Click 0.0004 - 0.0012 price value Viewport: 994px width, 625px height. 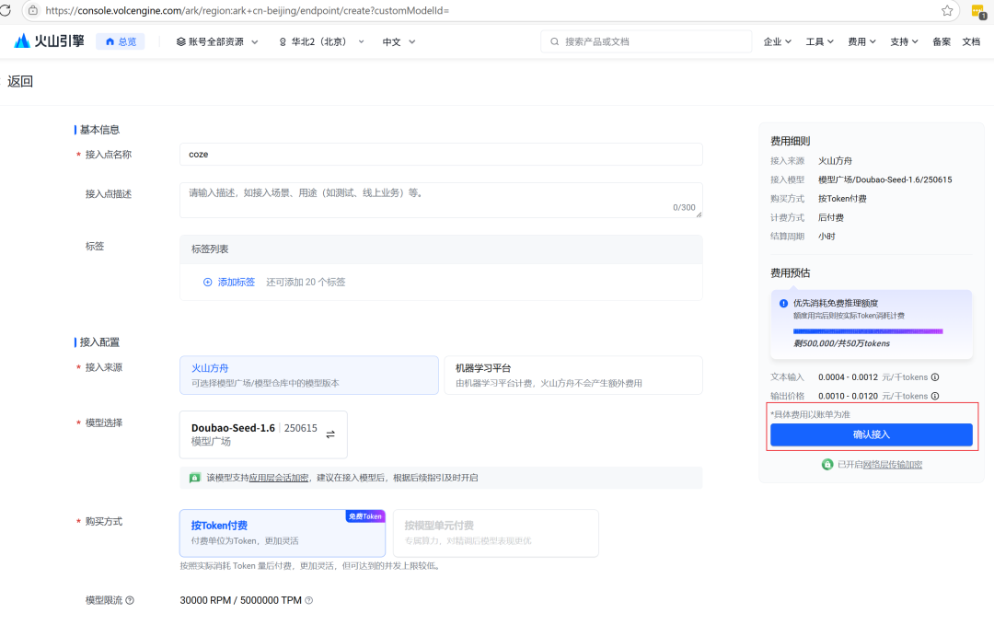(x=848, y=377)
